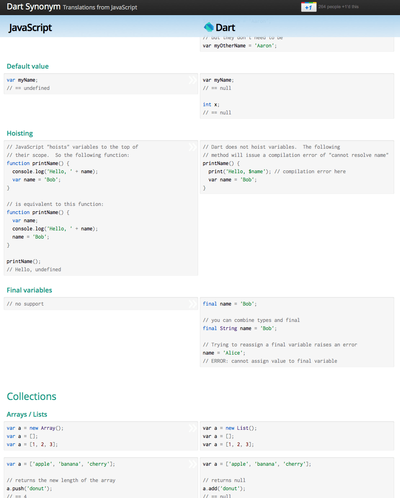Viewport: 400px width, 498px height.
Task: Click '// JavaScript "hoists" variables' comment line
Action: [x=72, y=147]
